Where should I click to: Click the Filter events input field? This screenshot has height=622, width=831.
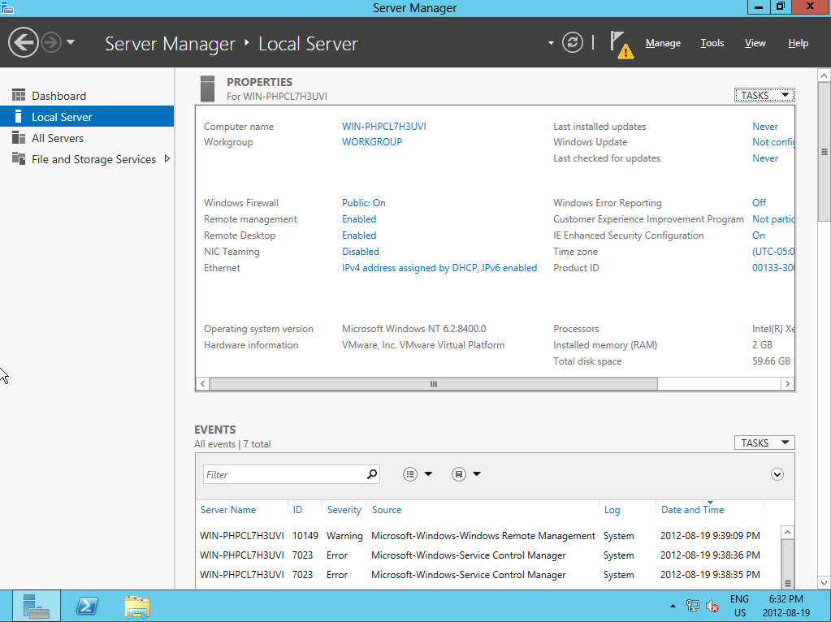click(280, 474)
